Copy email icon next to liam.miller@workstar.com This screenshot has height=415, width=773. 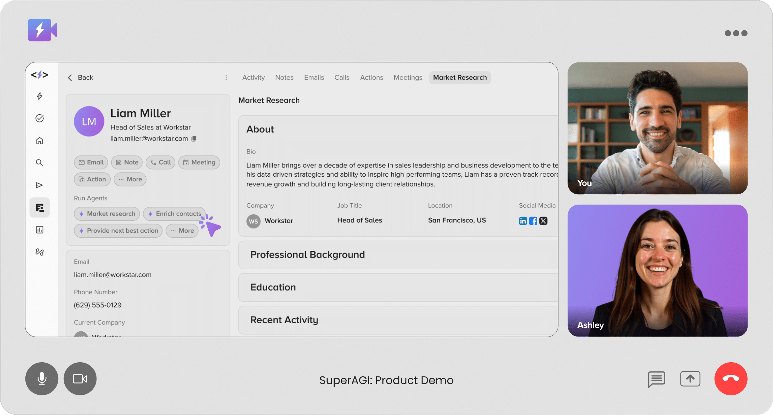click(194, 139)
